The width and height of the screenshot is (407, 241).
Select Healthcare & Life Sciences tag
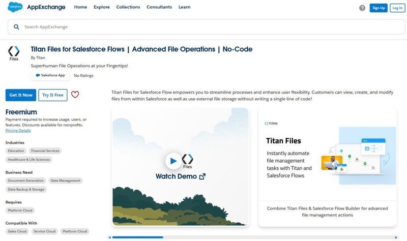pyautogui.click(x=29, y=160)
